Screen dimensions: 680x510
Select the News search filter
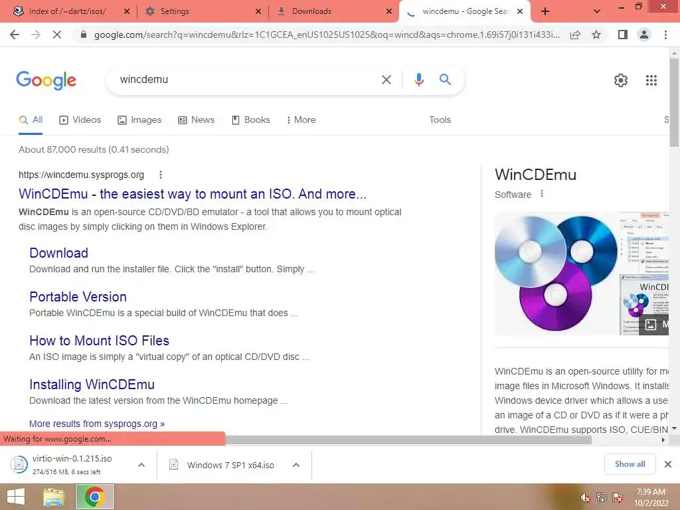pyautogui.click(x=197, y=120)
